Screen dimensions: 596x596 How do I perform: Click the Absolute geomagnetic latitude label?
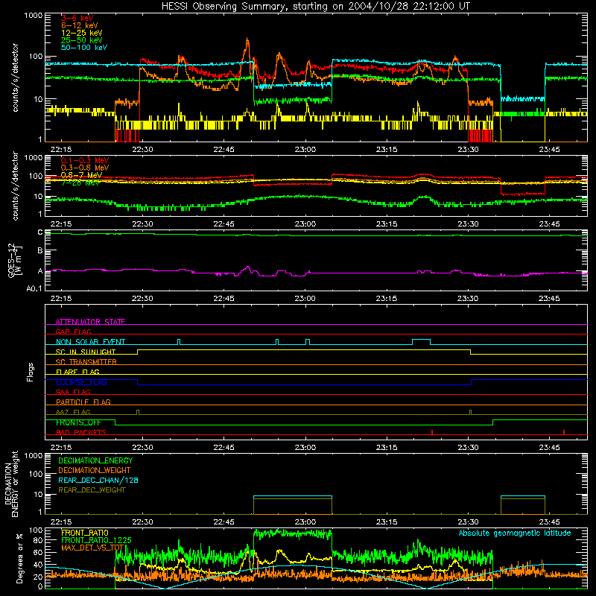tap(515, 533)
